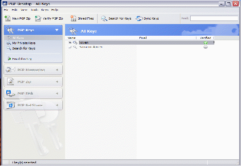Screen dimensions: 241x166
Task: Select My Private Keys in sidebar
Action: pos(24,43)
